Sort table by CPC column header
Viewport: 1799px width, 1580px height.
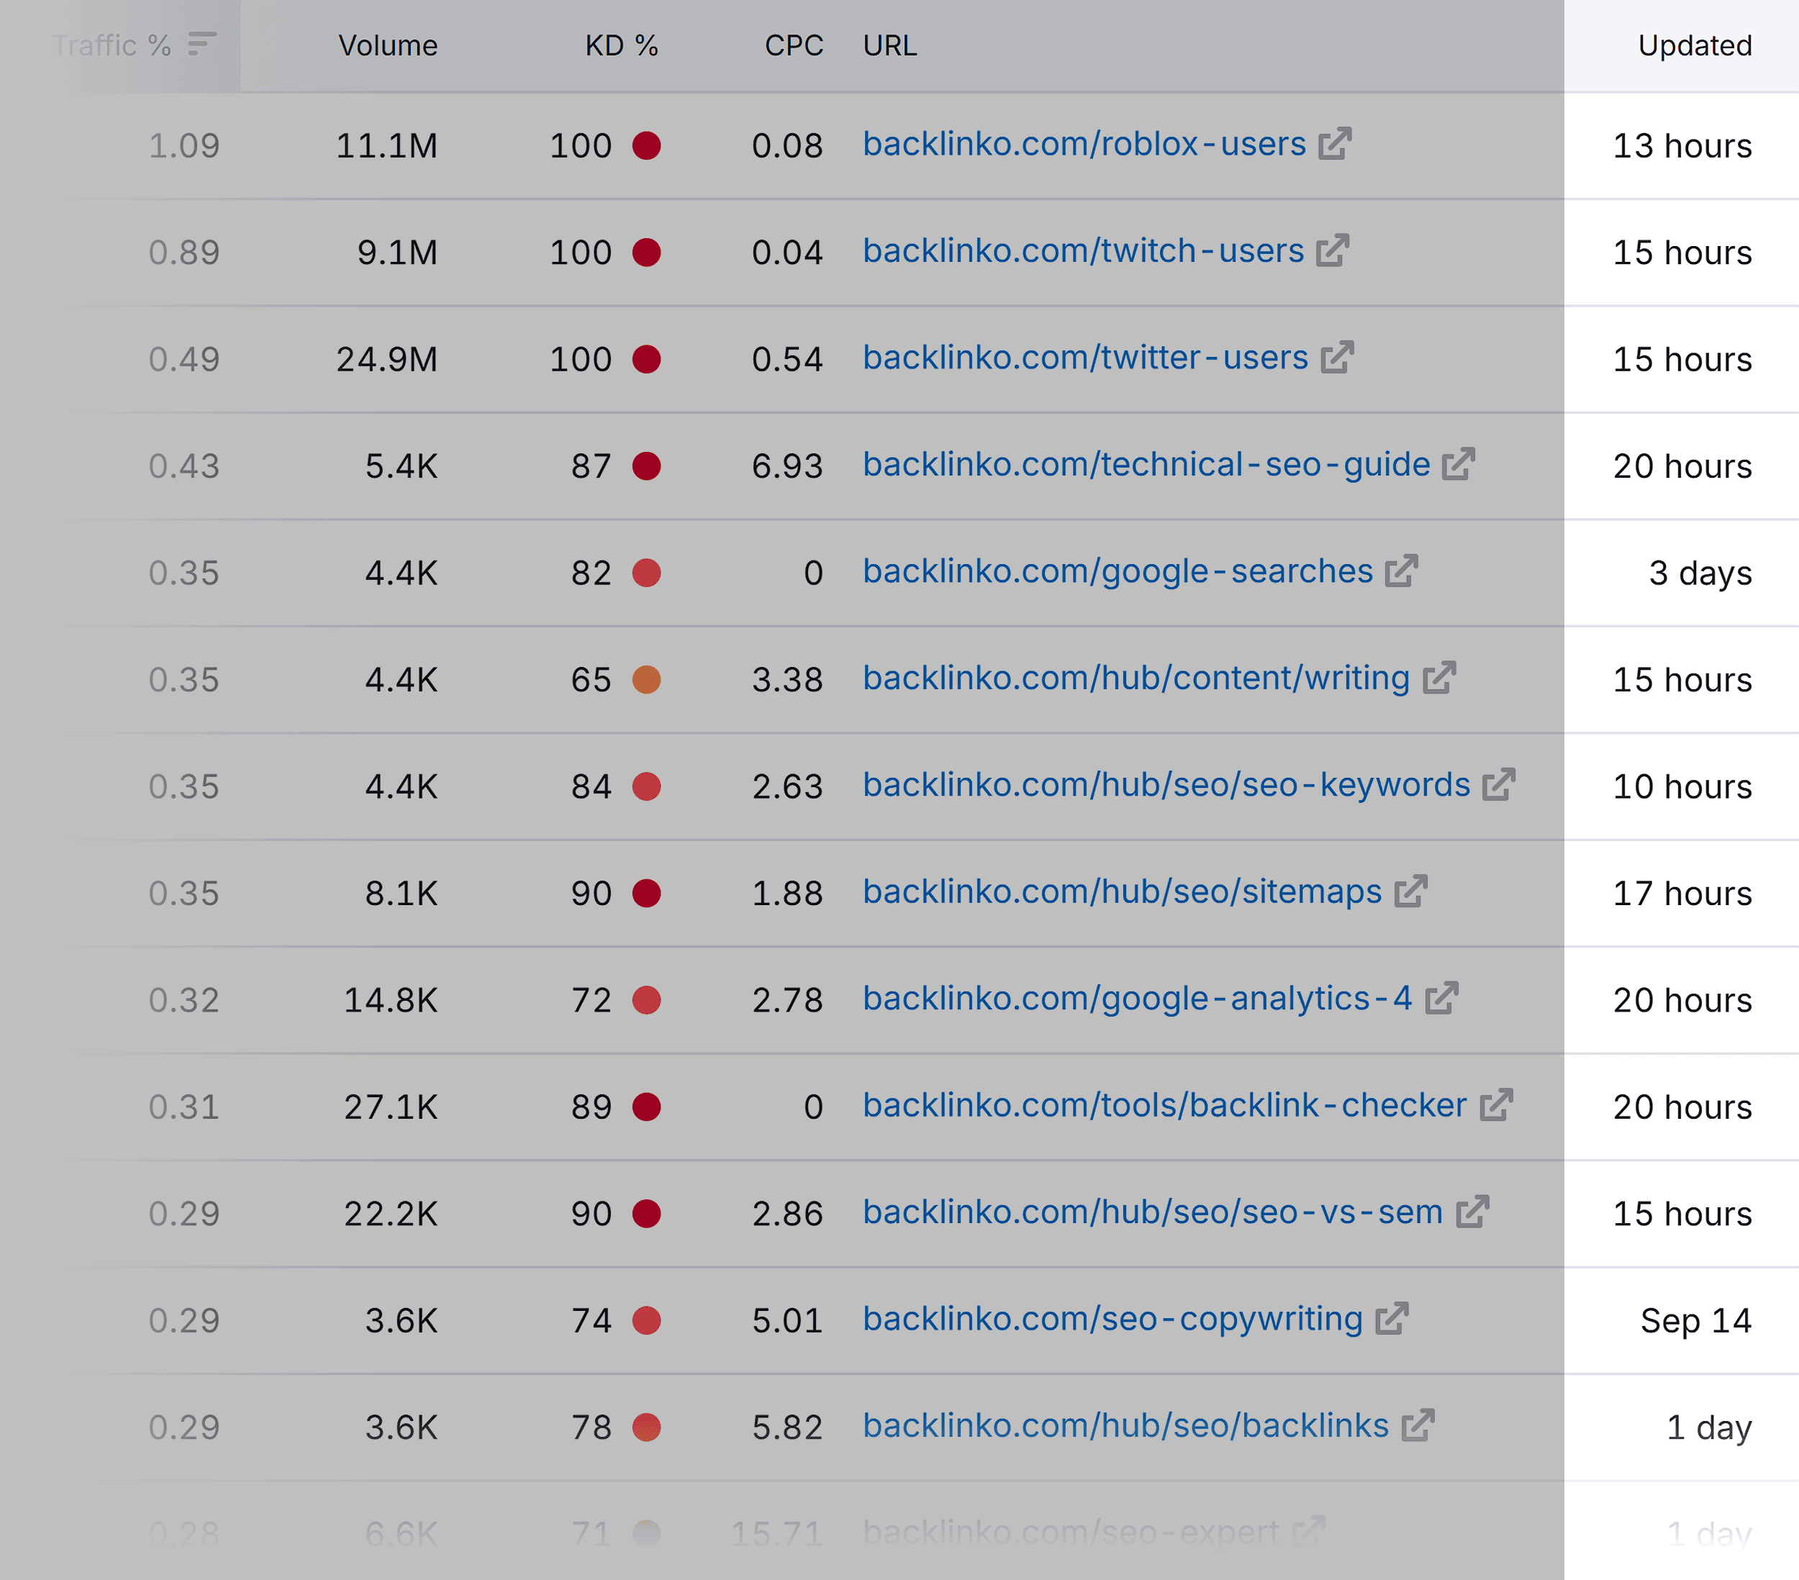[x=794, y=45]
